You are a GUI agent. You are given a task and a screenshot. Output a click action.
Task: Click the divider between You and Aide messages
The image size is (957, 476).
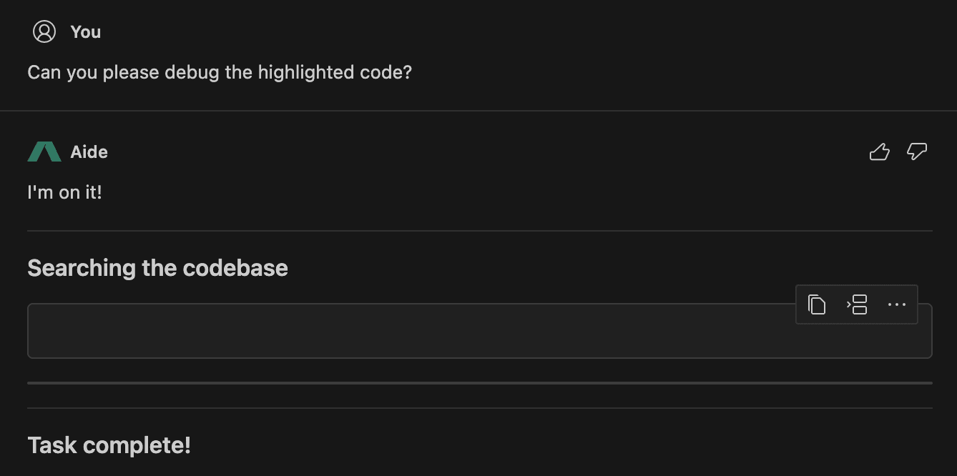[x=478, y=111]
